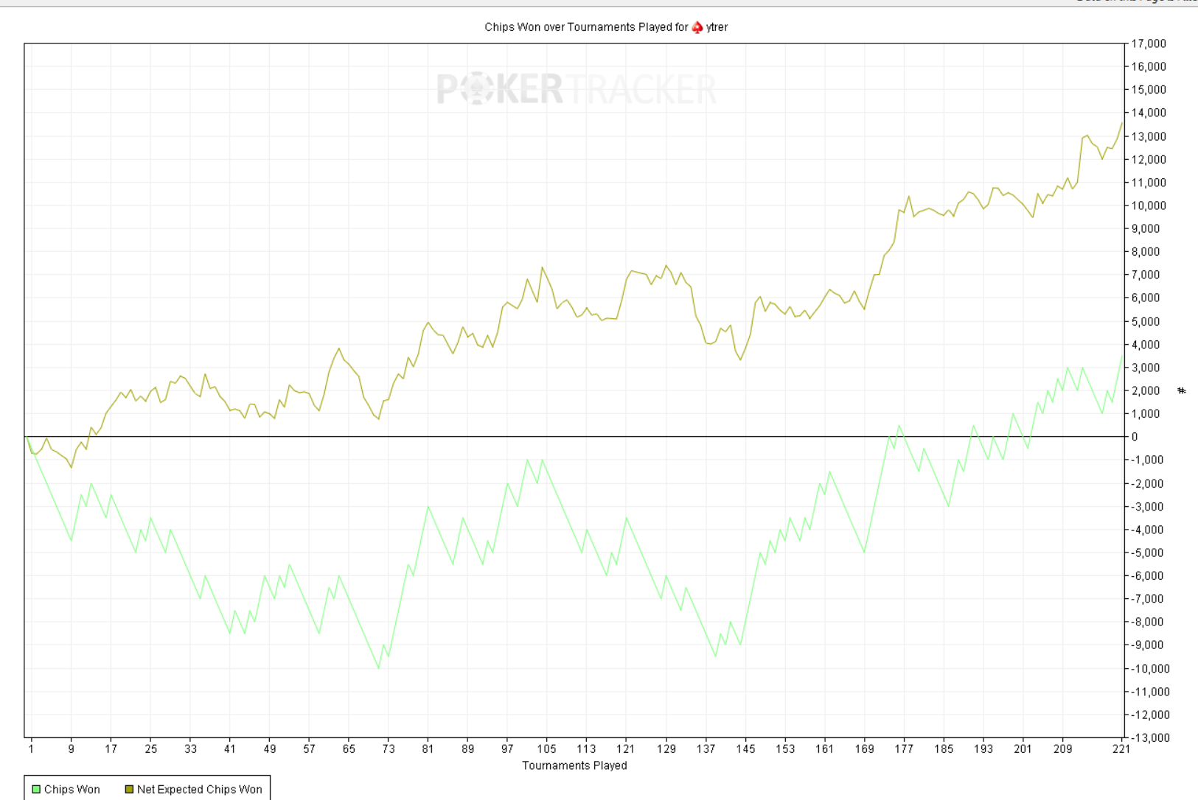
Task: Click x-axis tick label "169"
Action: pos(865,749)
